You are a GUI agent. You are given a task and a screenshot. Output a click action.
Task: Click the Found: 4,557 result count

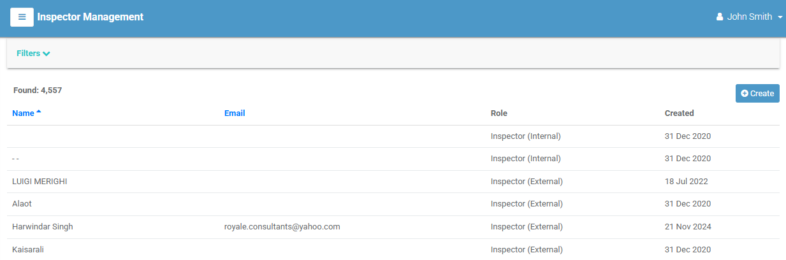[x=38, y=90]
